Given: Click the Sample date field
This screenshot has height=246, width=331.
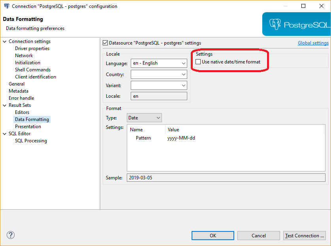Looking at the screenshot, I should [x=226, y=177].
